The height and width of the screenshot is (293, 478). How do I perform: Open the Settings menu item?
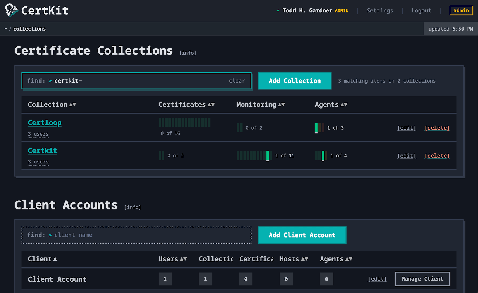tap(380, 11)
